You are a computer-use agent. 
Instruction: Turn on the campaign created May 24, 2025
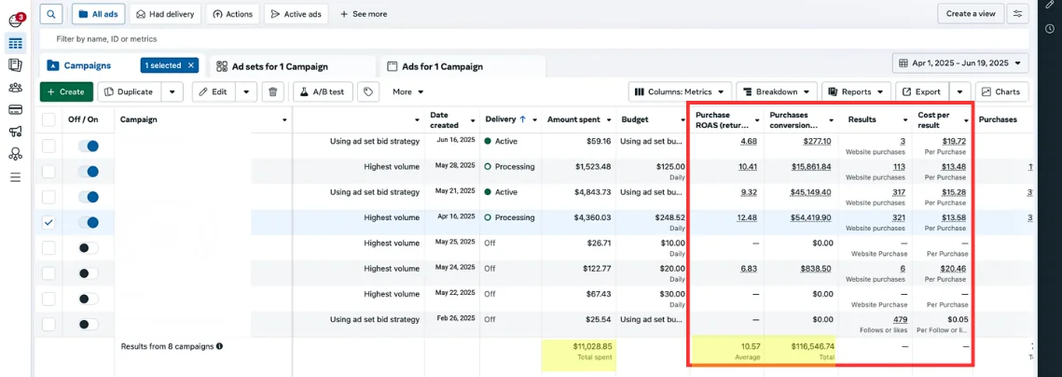click(x=88, y=273)
